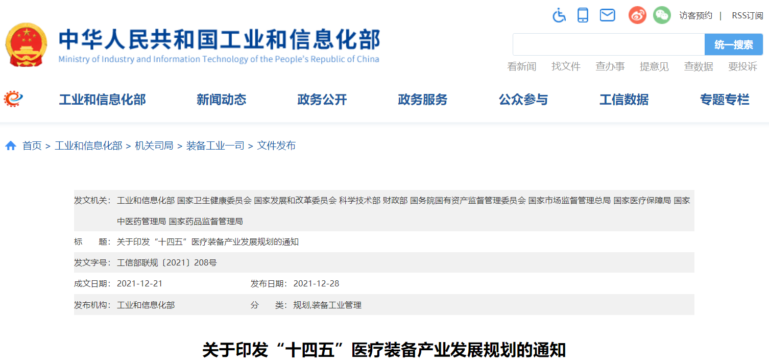
Task: Select 提意见 quick link
Action: tap(654, 66)
